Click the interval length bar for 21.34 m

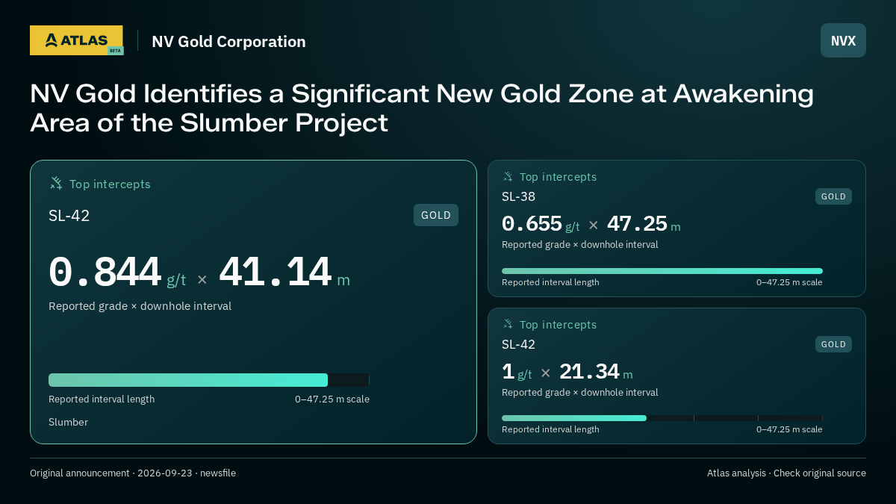662,418
